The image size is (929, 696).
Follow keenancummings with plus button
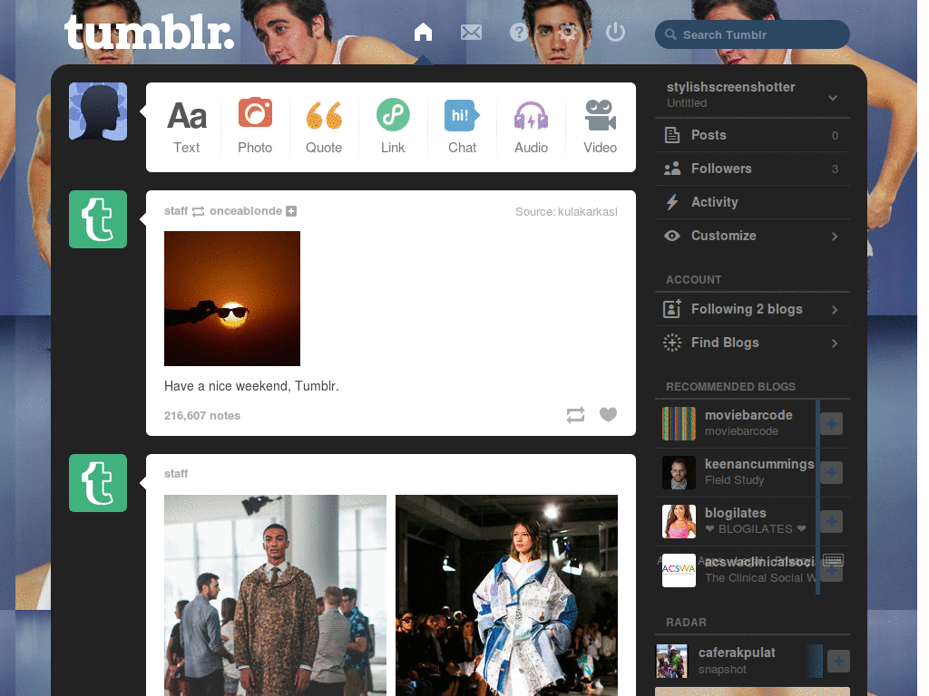[x=831, y=472]
